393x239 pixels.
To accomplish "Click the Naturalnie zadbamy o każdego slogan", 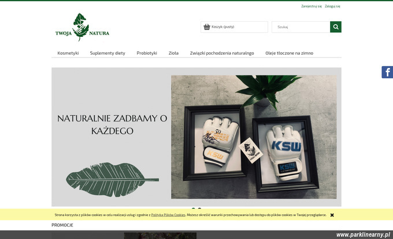I will (x=112, y=124).
